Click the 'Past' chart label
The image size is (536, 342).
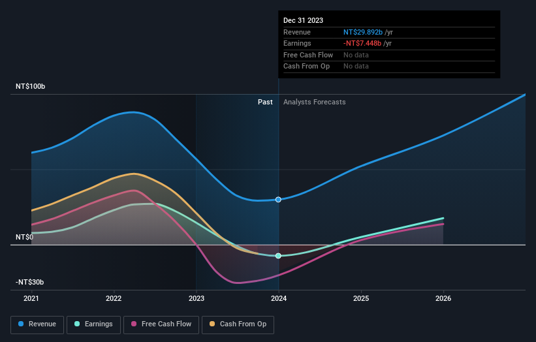(x=265, y=102)
